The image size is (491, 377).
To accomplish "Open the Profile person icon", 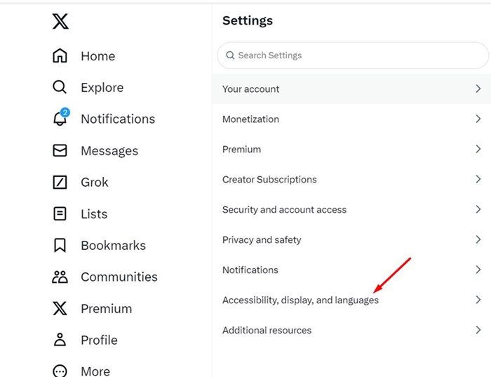I will coord(60,340).
